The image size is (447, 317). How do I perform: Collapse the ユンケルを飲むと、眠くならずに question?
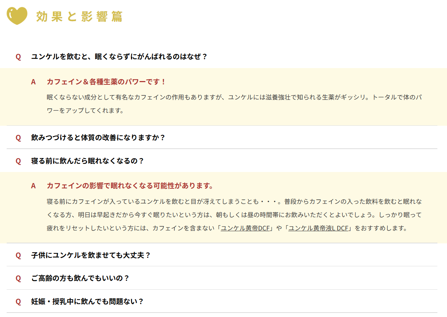119,57
